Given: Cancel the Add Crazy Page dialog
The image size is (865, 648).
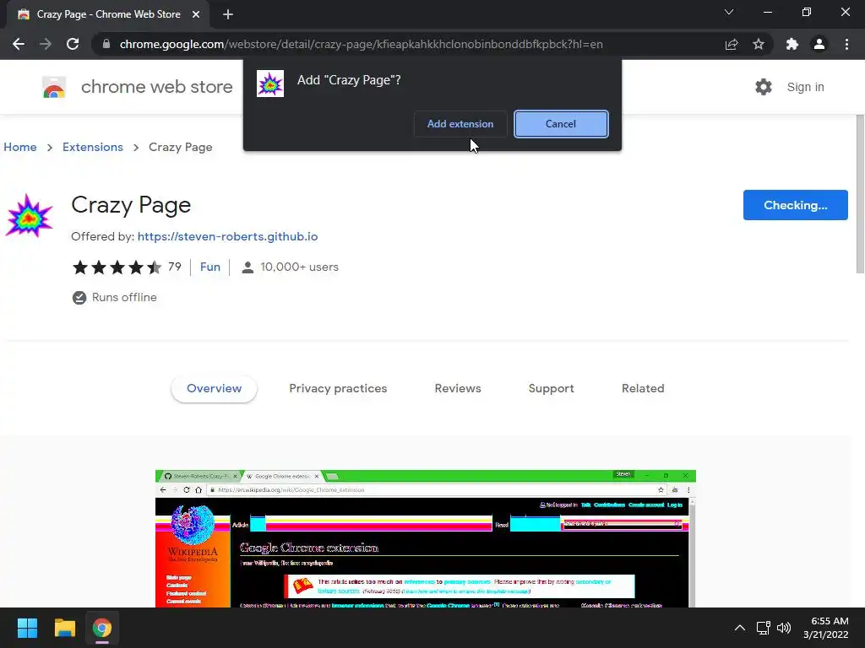Looking at the screenshot, I should 561,124.
